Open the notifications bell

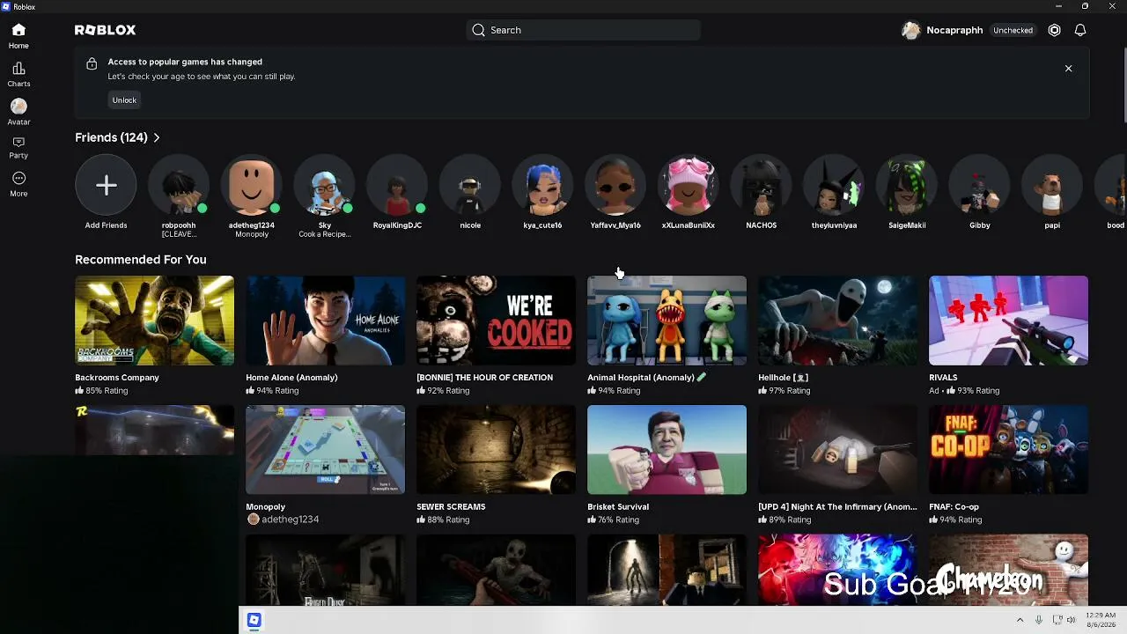1080,30
